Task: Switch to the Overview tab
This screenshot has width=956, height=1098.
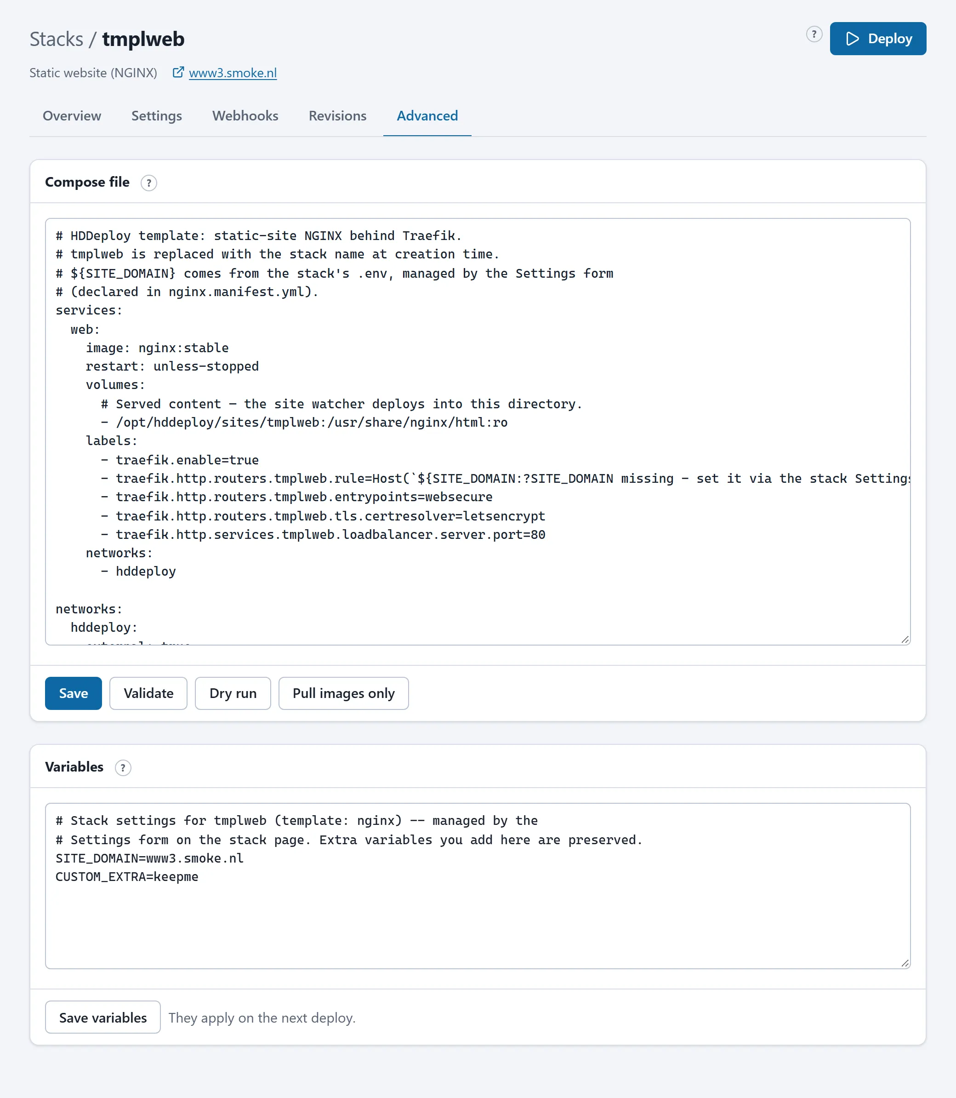Action: pos(72,116)
